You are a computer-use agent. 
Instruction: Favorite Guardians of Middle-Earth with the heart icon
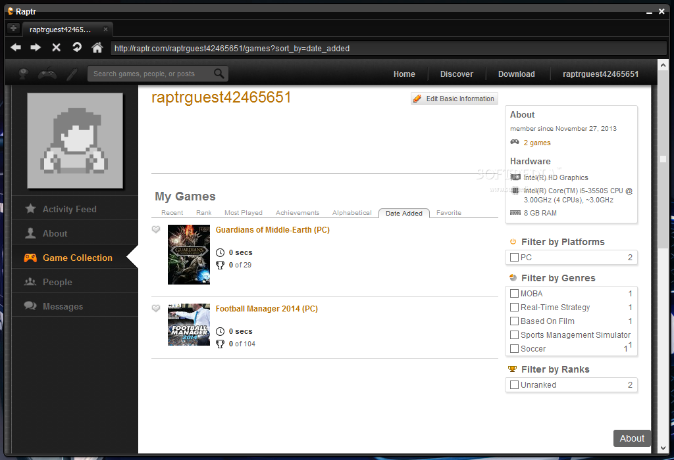[156, 229]
